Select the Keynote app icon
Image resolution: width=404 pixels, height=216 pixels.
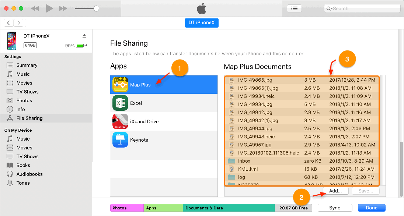(x=120, y=140)
